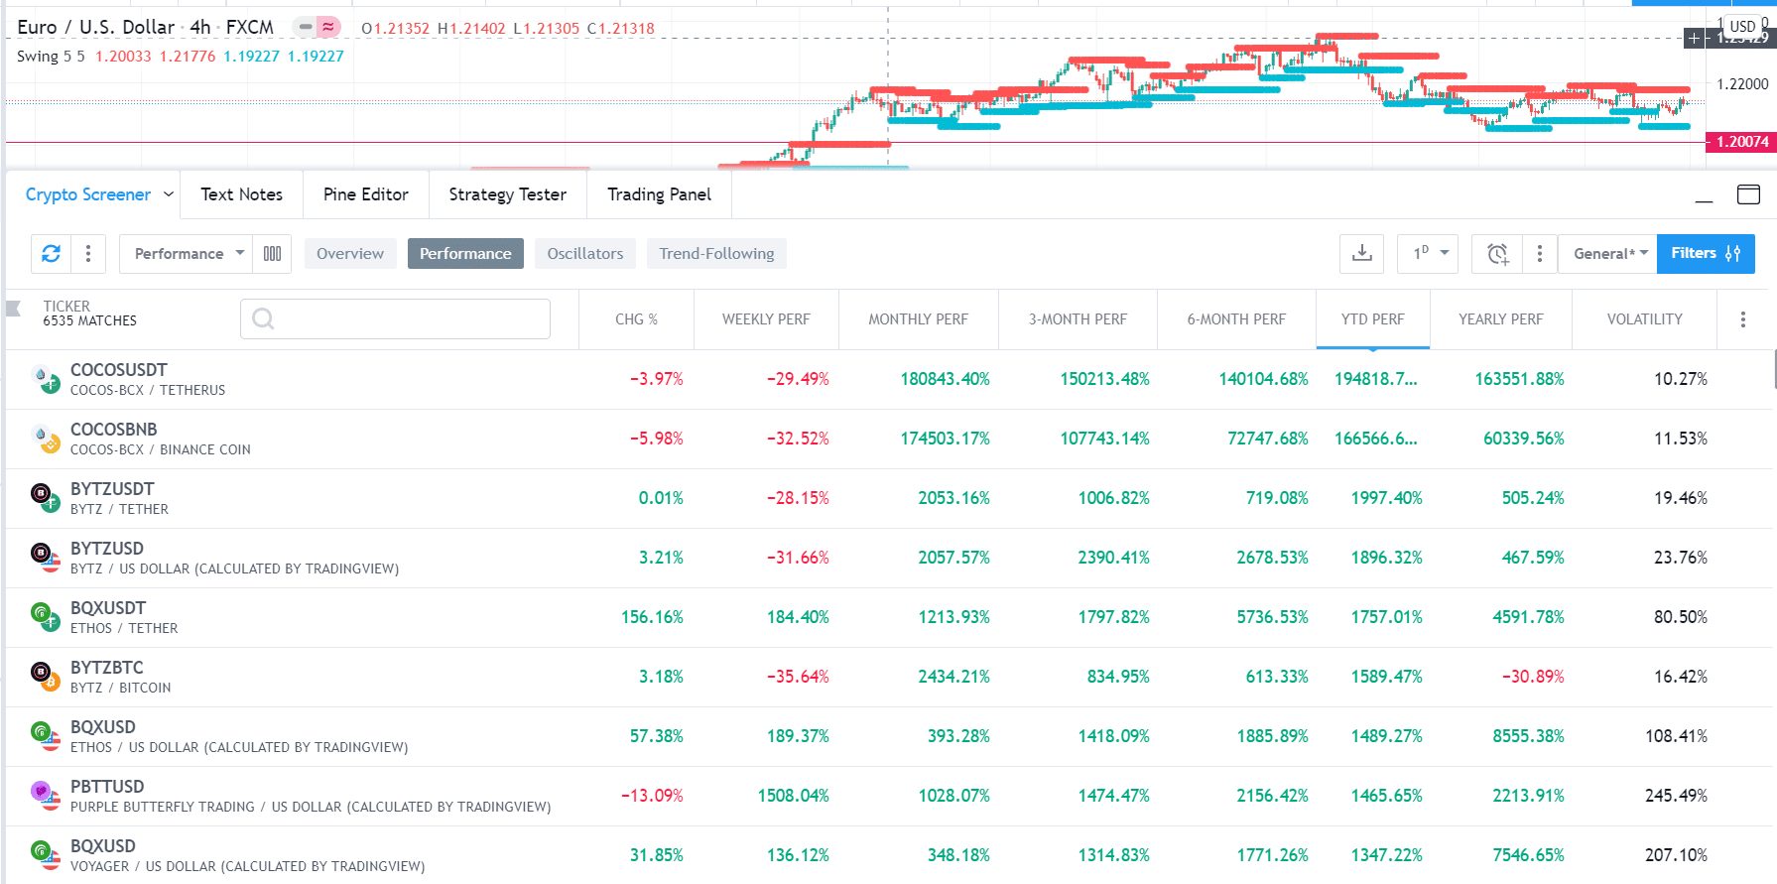This screenshot has width=1777, height=884.
Task: Click the BYTZUSD coin logo
Action: coord(45,558)
